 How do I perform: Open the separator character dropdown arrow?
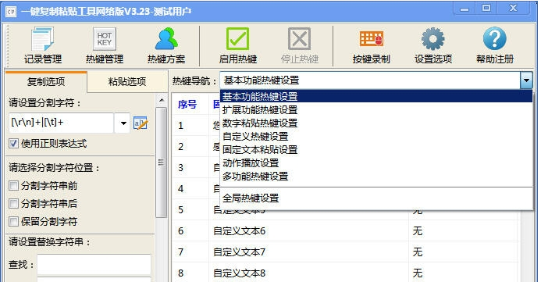pos(123,123)
